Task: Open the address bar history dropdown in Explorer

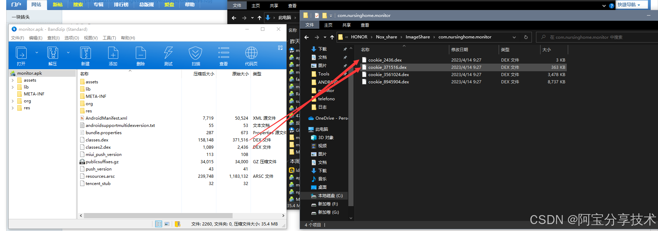Action: pos(514,37)
